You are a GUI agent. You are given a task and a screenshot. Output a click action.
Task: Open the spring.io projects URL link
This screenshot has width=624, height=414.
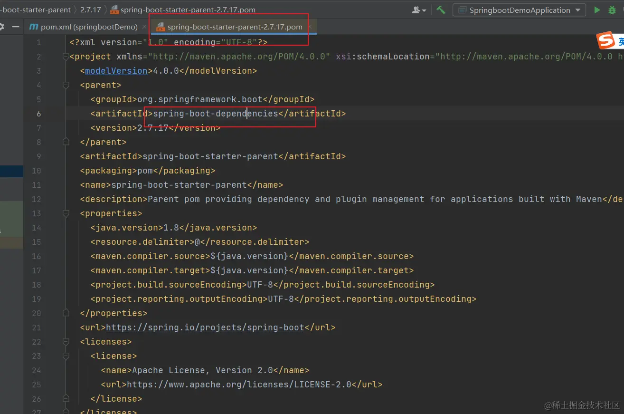205,327
